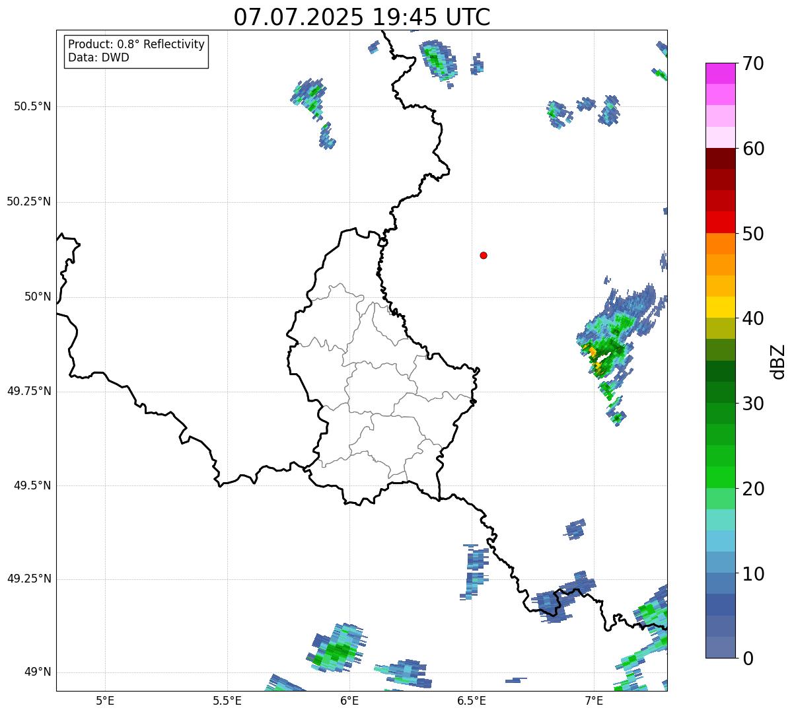Click the colorbar tick label 40
The image size is (794, 714).
(x=754, y=318)
